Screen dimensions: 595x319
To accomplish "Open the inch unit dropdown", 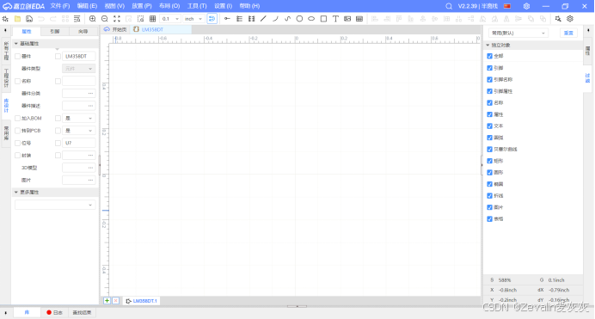I will click(x=193, y=19).
